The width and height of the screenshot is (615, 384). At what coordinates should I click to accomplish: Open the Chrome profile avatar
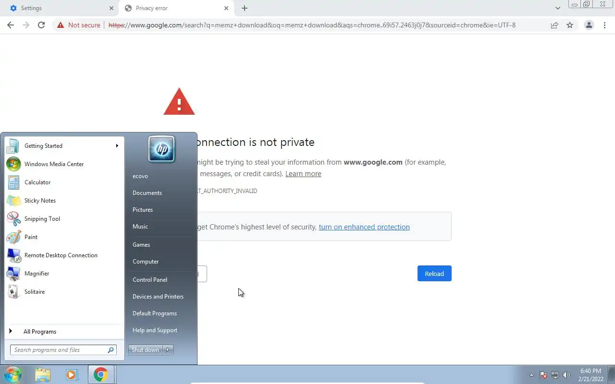point(589,25)
